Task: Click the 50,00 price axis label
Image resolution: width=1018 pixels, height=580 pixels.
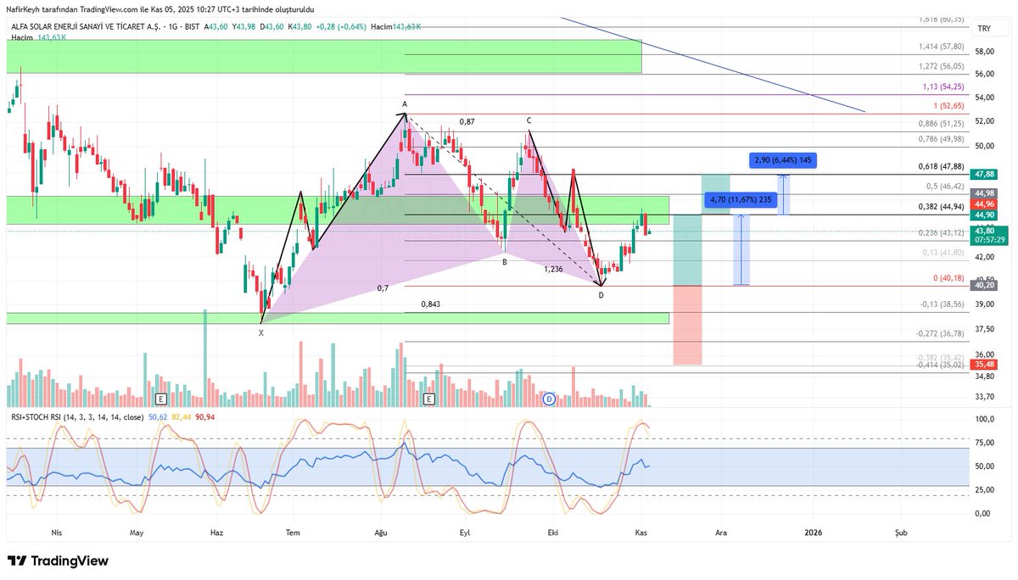Action: 984,146
